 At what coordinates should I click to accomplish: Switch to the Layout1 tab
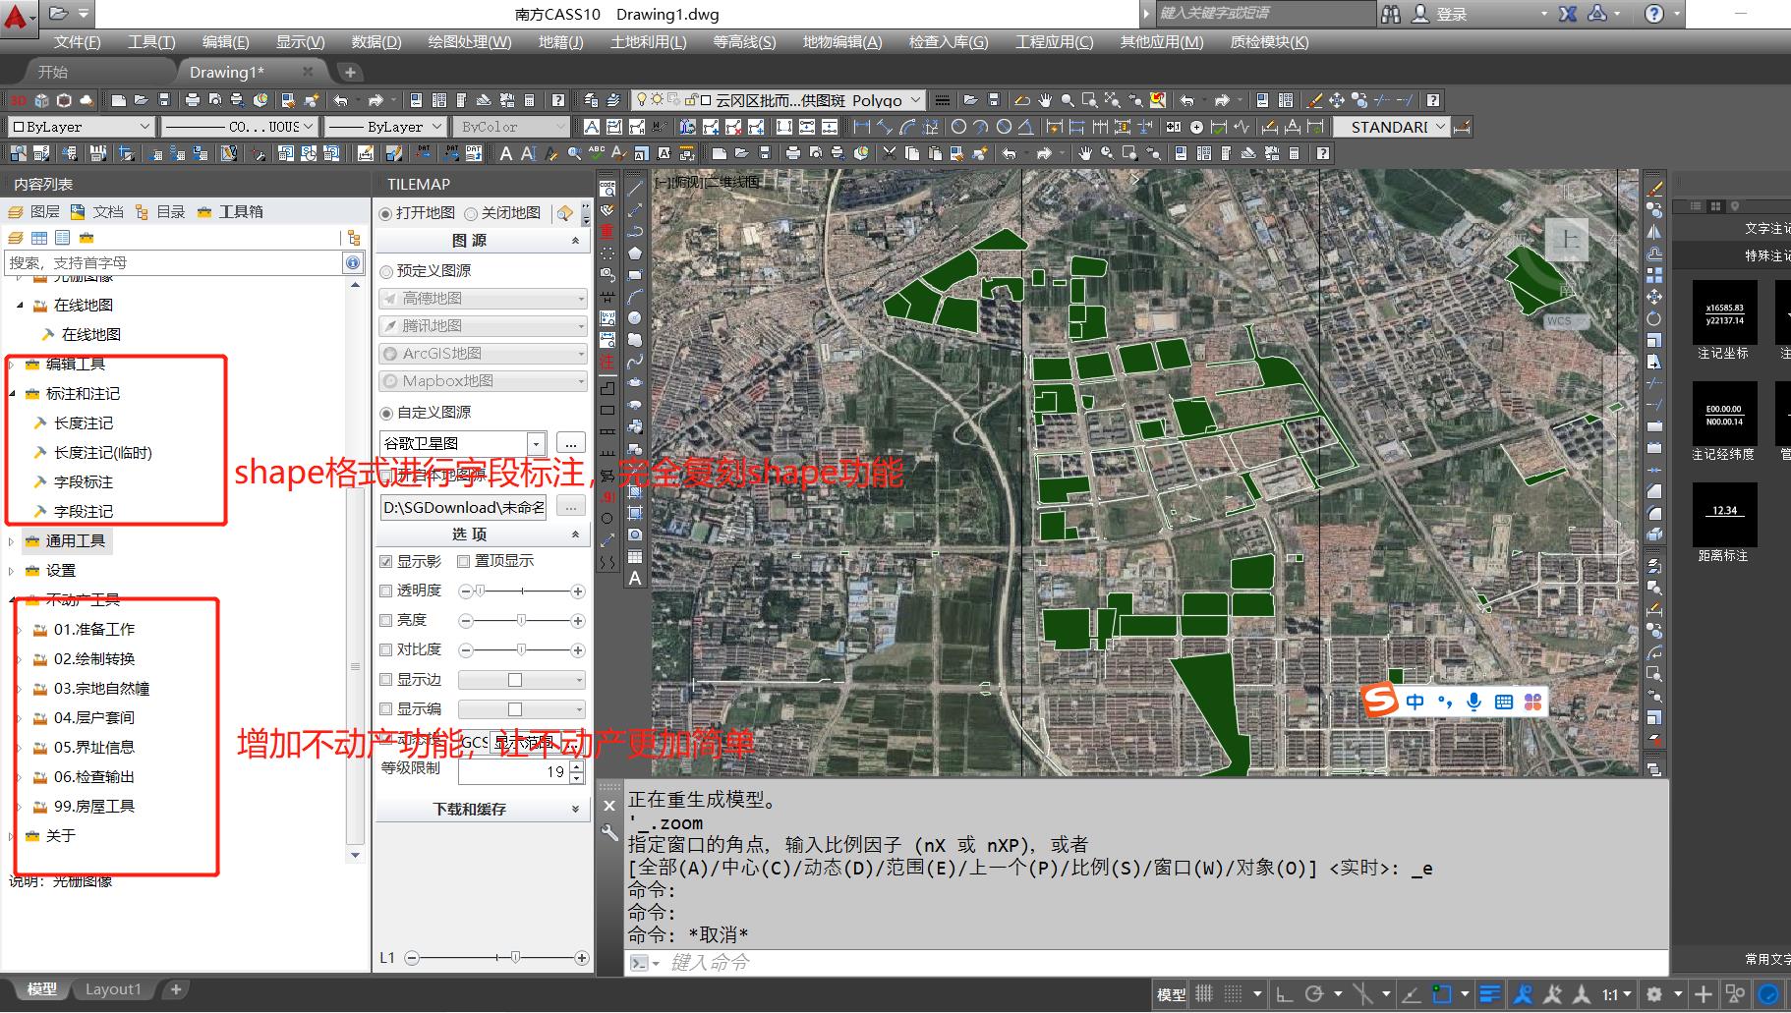(113, 989)
